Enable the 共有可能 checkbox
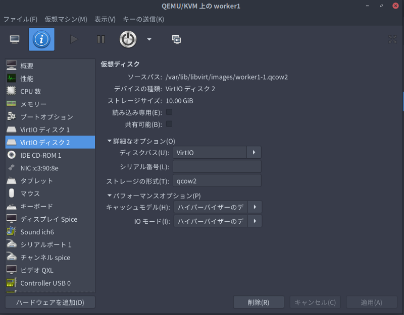This screenshot has width=404, height=315. [169, 124]
